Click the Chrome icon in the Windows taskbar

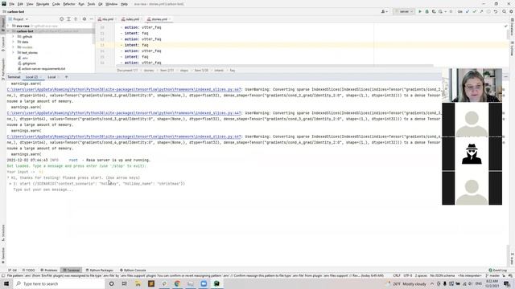coord(177,283)
